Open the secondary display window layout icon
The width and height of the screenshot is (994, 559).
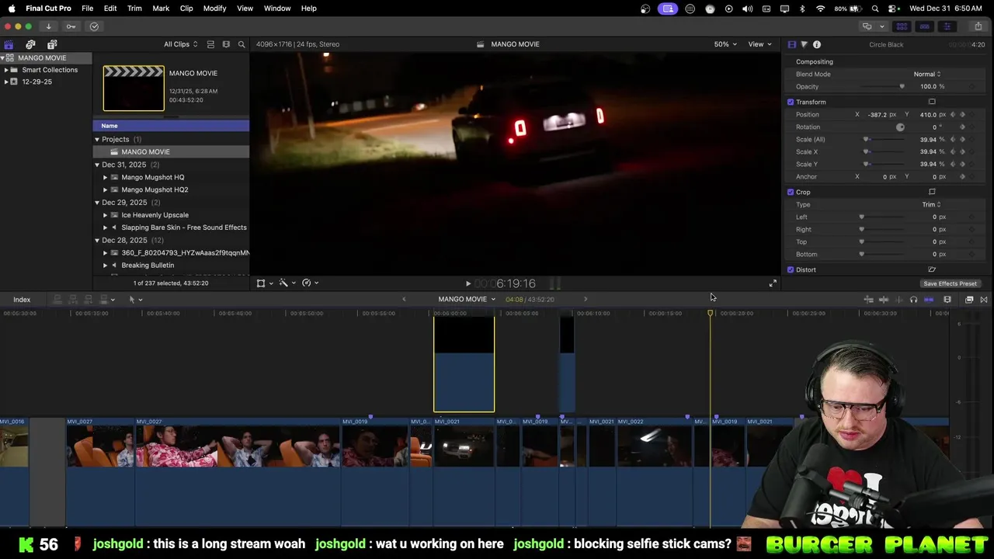tap(867, 26)
